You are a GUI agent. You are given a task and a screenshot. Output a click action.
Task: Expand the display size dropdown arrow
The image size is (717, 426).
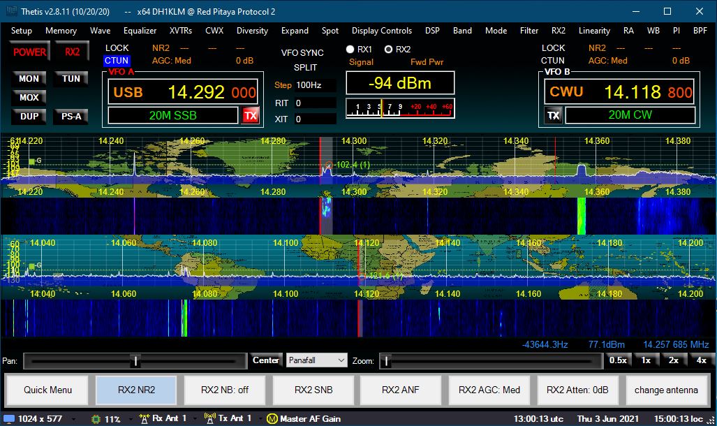(x=75, y=418)
